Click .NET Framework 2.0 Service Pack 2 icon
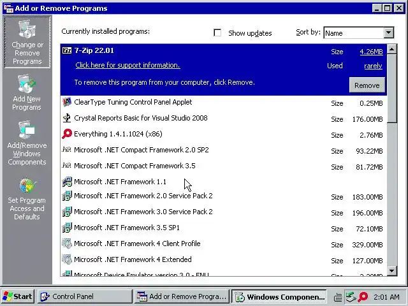 (x=67, y=196)
